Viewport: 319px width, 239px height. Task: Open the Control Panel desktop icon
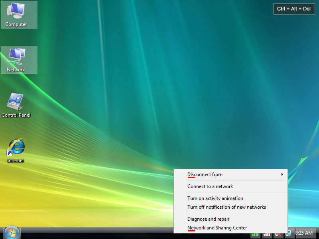[x=16, y=105]
